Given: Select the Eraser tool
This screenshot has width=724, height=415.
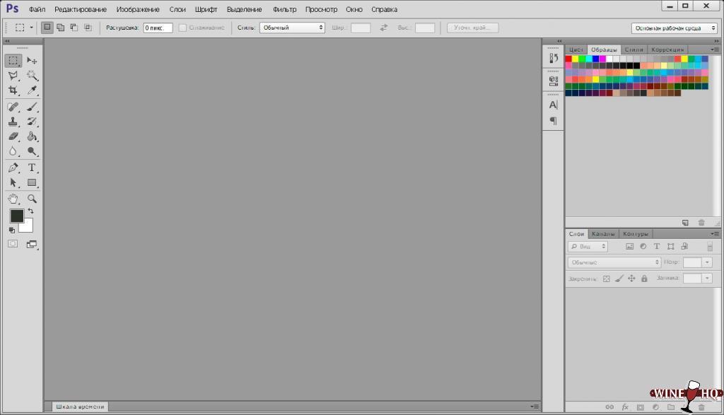Looking at the screenshot, I should pos(13,136).
